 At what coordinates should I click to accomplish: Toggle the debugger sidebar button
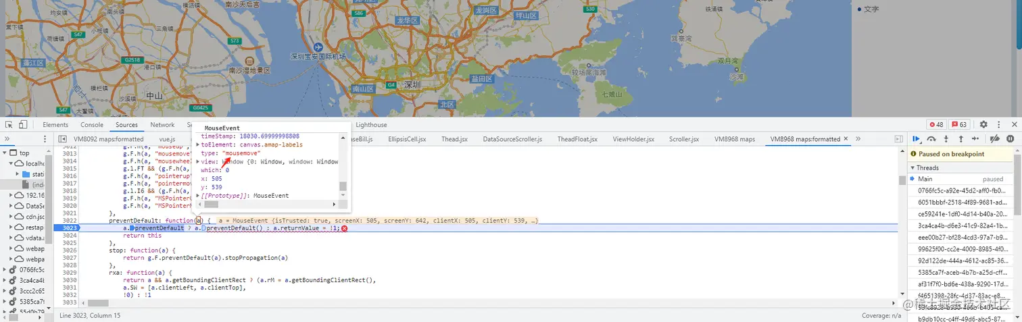[899, 139]
